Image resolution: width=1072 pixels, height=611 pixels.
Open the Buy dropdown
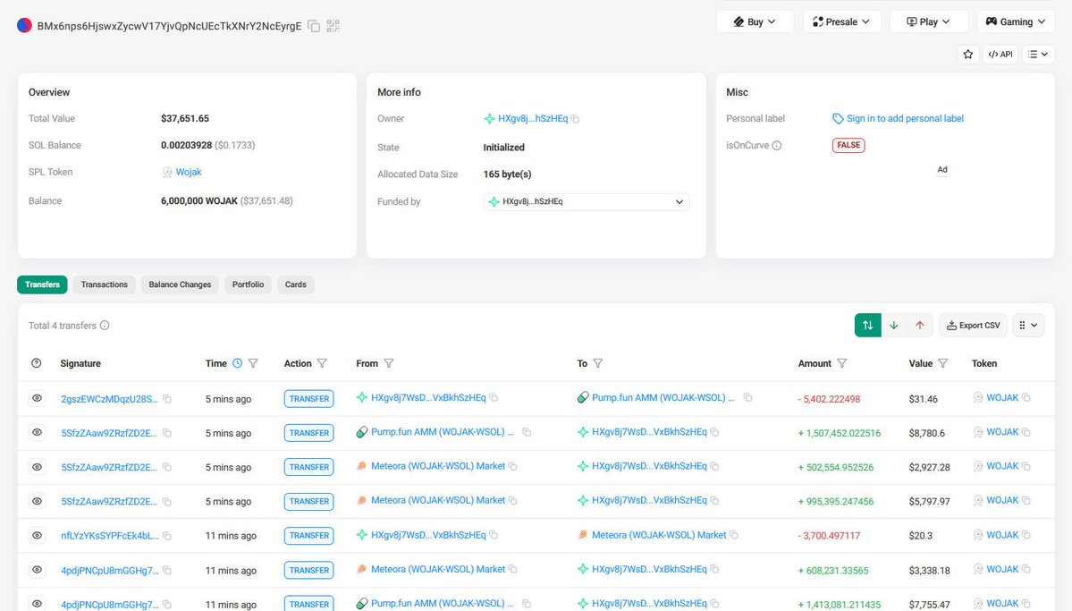pos(754,21)
